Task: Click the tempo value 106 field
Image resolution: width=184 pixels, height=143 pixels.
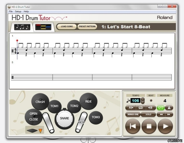Action: pyautogui.click(x=135, y=101)
